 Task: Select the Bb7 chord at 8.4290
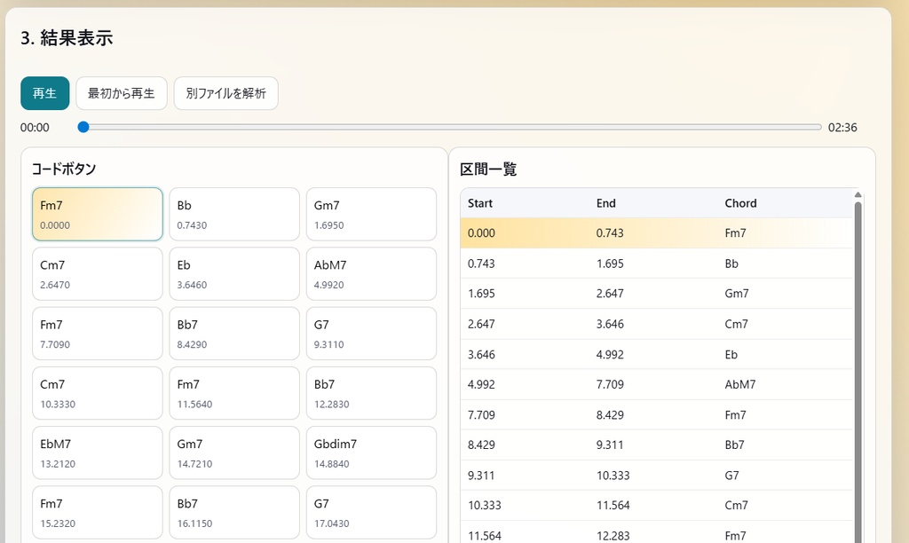pyautogui.click(x=233, y=333)
